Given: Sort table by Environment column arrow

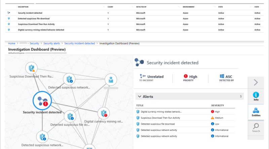Looking at the screenshot, I should tap(215, 7).
